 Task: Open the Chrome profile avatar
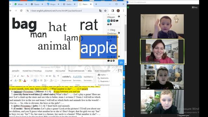118,11
